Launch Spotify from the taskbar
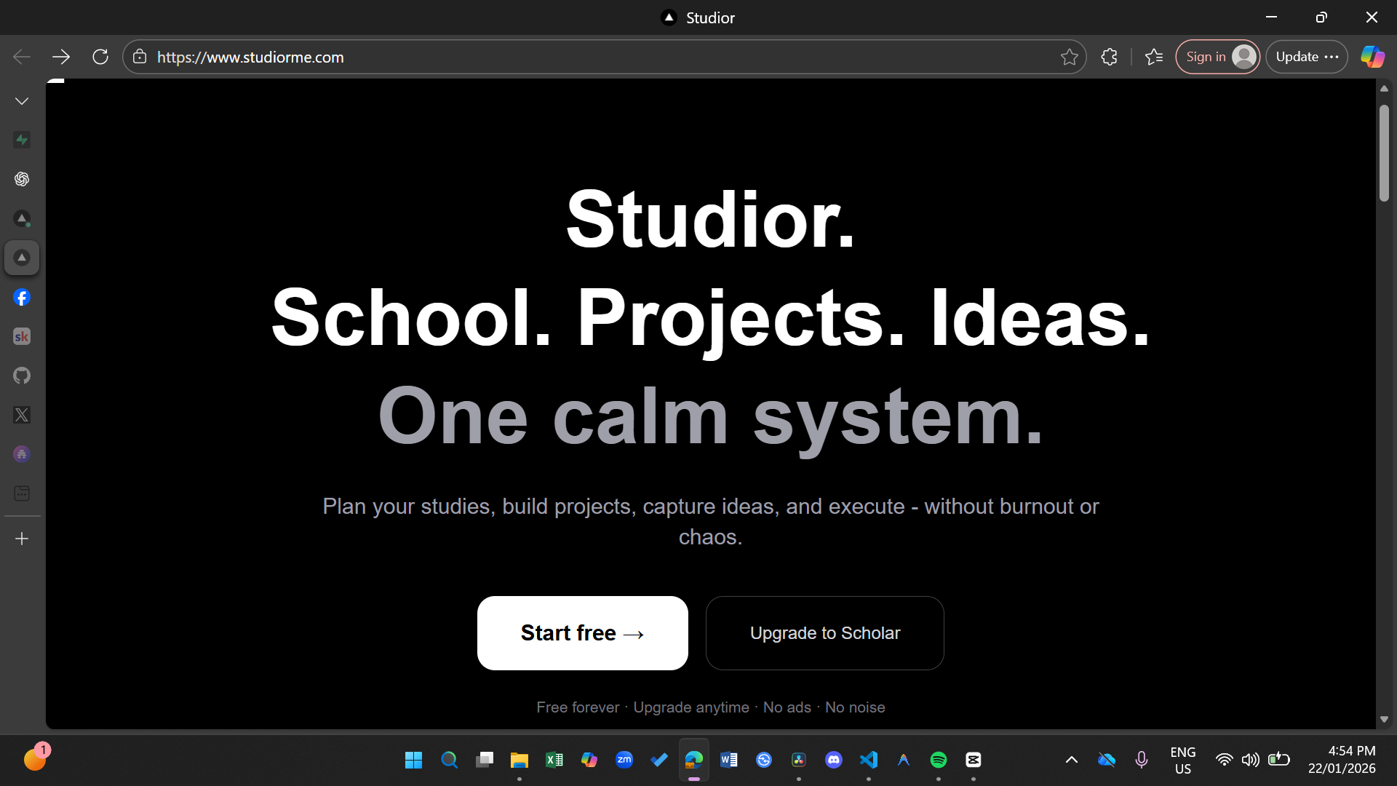This screenshot has height=786, width=1397. [x=938, y=759]
